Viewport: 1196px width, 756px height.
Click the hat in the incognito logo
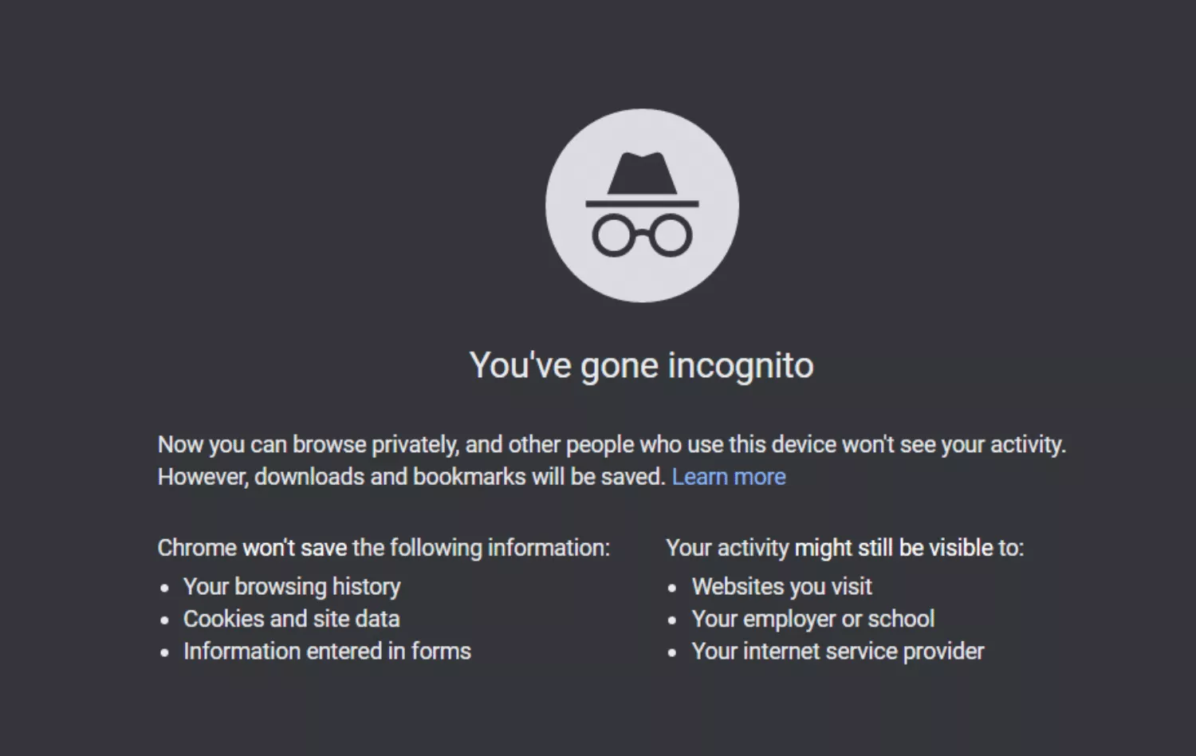642,175
